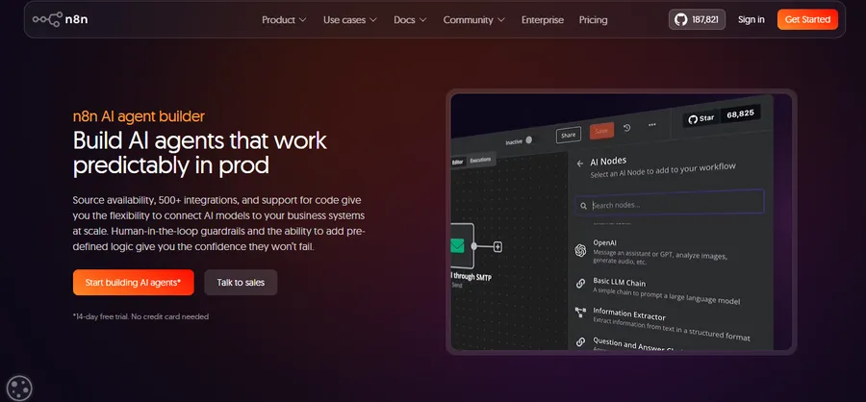The width and height of the screenshot is (866, 402).
Task: Switch to the Editor tab in workflow
Action: coord(458,162)
